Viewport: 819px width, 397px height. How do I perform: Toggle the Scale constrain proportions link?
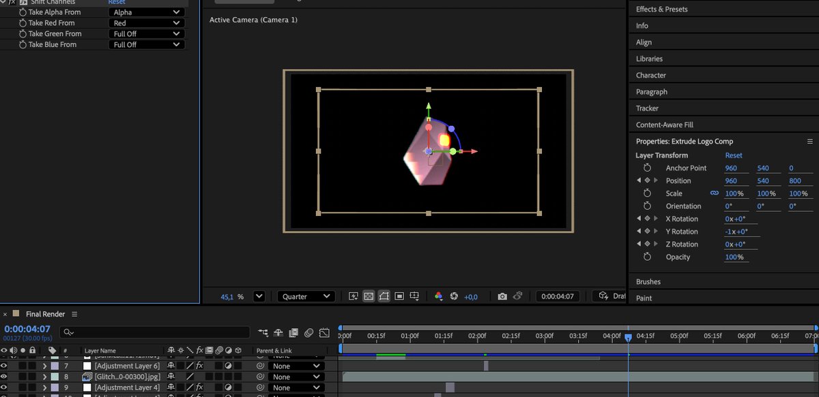click(x=715, y=193)
